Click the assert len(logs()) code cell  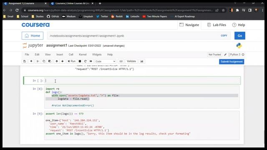(x=142, y=125)
